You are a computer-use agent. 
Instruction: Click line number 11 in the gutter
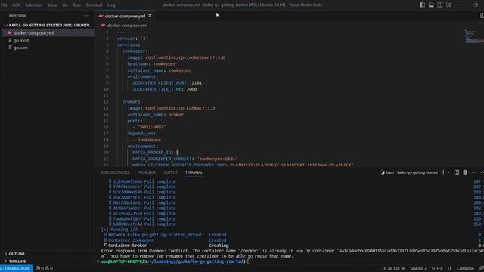click(x=106, y=96)
